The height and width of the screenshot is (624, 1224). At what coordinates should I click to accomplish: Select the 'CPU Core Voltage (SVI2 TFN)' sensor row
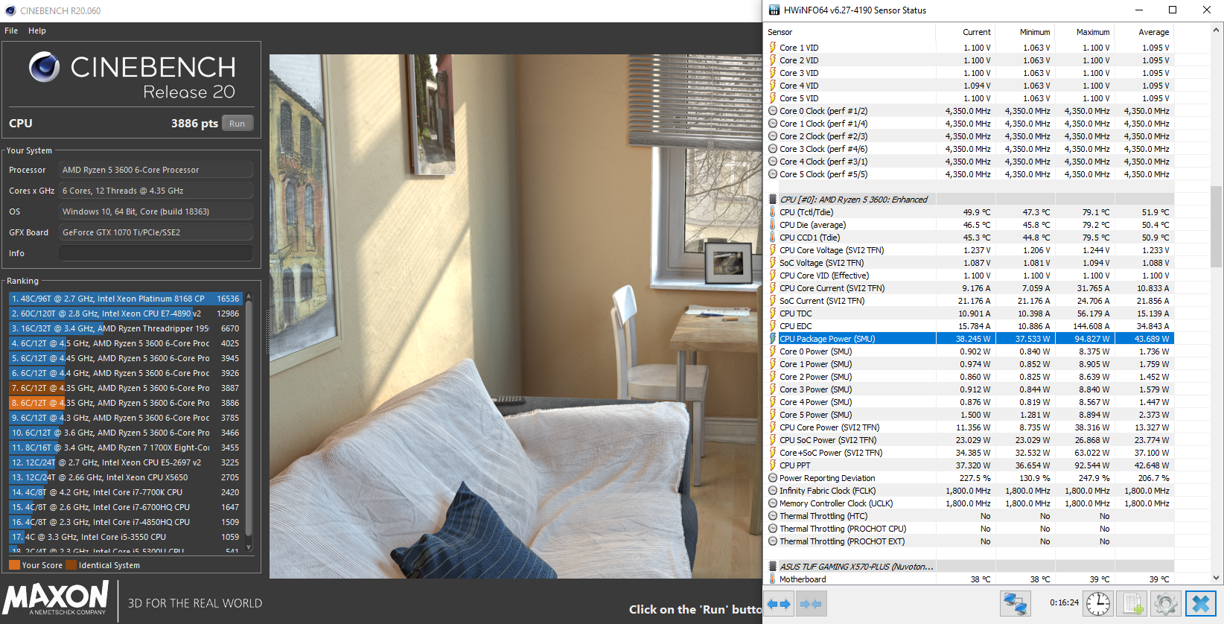(969, 250)
